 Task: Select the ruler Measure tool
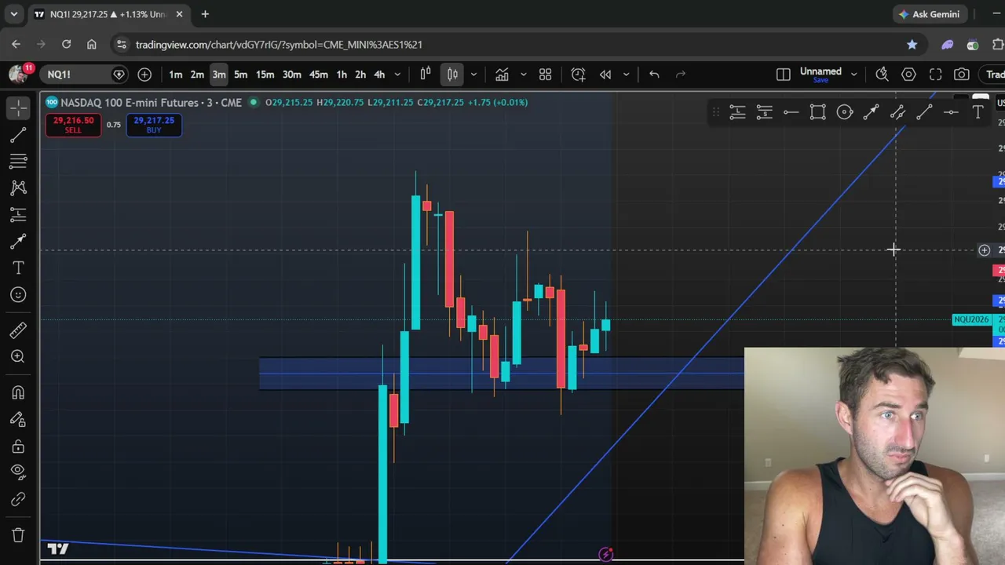click(x=18, y=330)
